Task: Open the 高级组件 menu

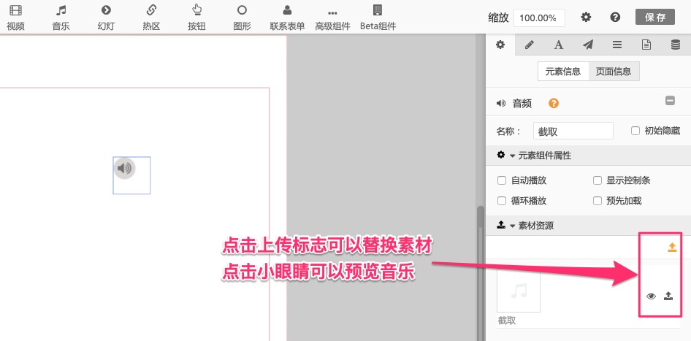Action: [332, 18]
